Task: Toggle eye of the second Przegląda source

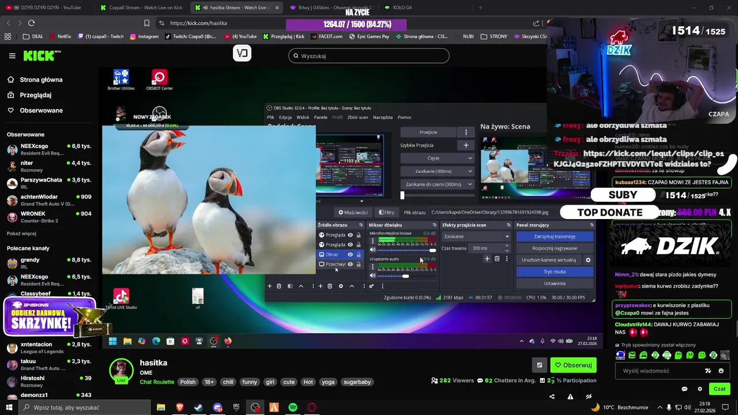Action: (x=350, y=244)
